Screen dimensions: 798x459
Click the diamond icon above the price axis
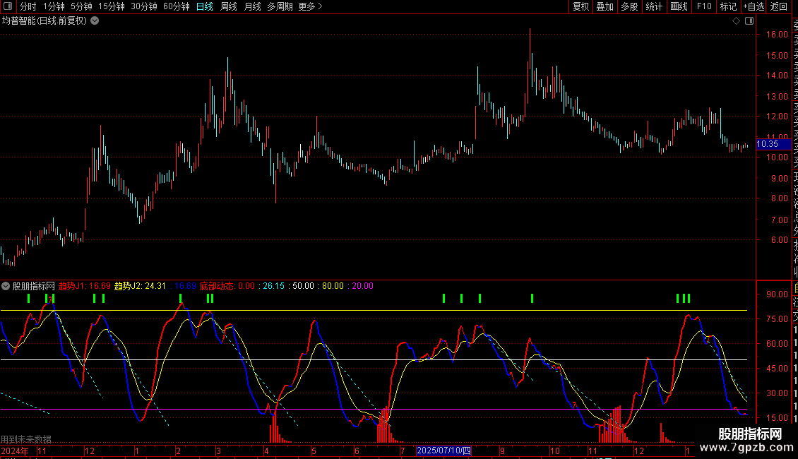pos(736,20)
